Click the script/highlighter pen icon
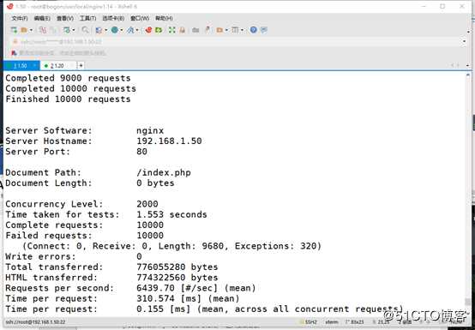Viewport: 475px width, 330px height. [207, 29]
